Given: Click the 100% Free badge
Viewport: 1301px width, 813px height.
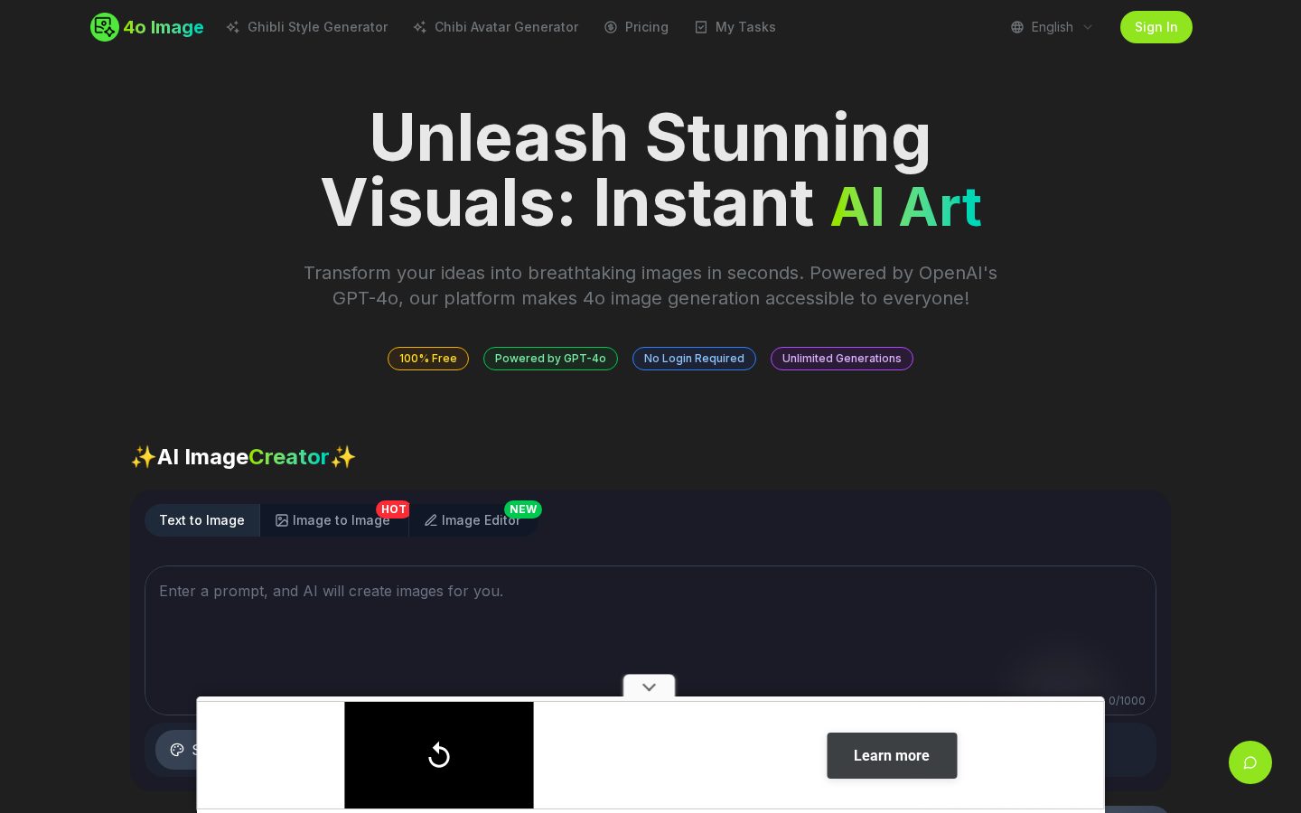Looking at the screenshot, I should 428,359.
